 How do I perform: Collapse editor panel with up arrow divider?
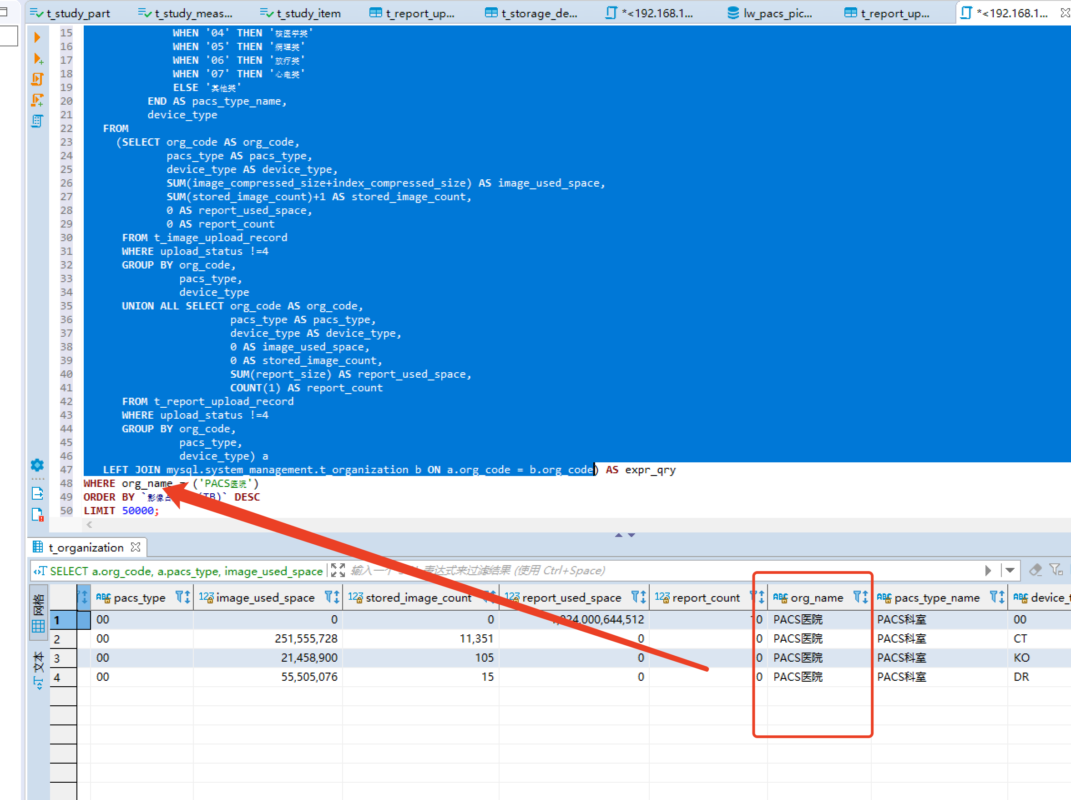coord(618,535)
